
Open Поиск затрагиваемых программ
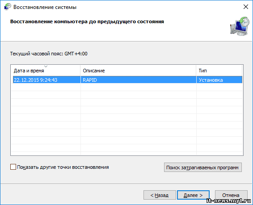tap(203, 167)
